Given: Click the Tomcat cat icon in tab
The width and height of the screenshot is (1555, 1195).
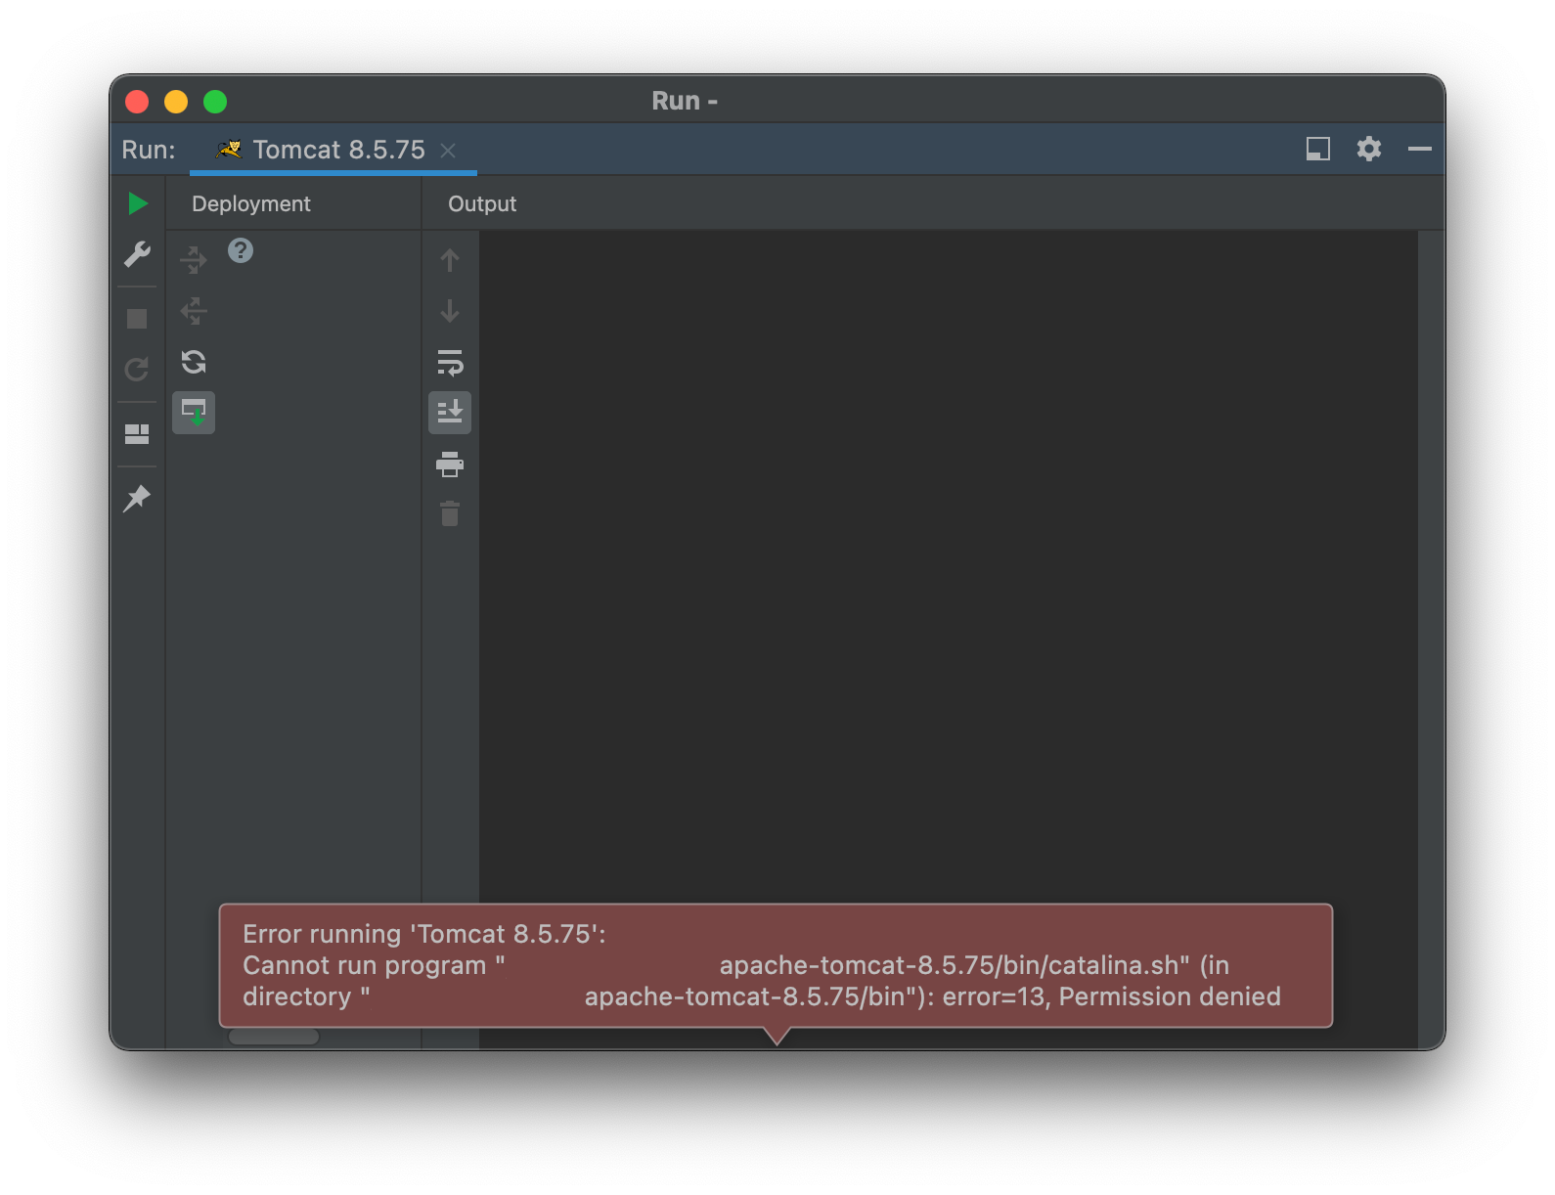Looking at the screenshot, I should pos(229,150).
